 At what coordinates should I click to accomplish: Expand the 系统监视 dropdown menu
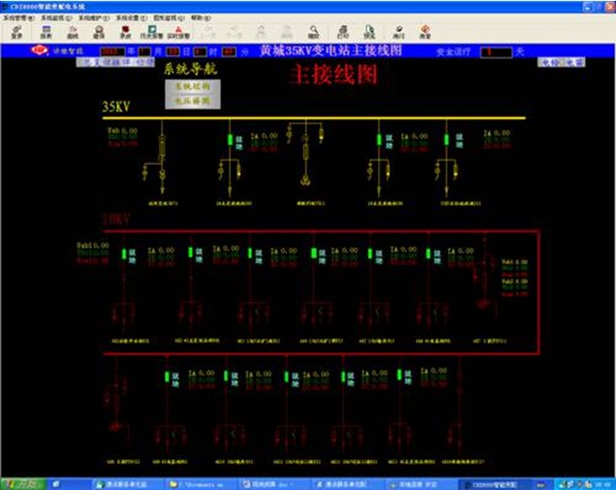point(55,18)
